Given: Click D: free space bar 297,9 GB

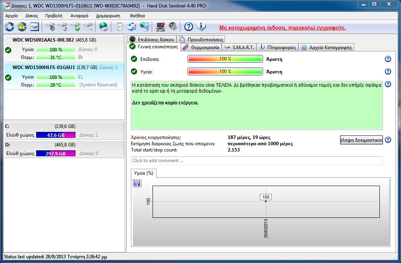Looking at the screenshot, I should [56, 153].
